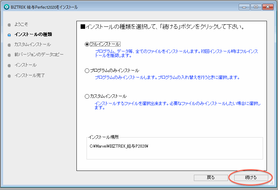
Task: Maximize the installer window
Action: [x=255, y=7]
